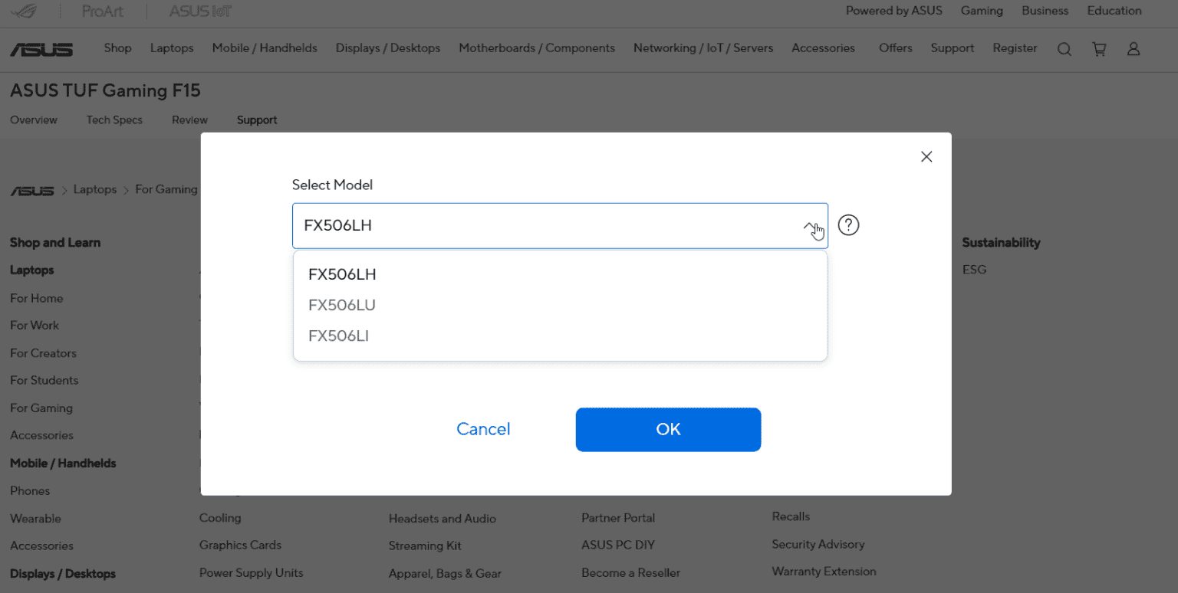Confirm with the OK button

coord(668,429)
